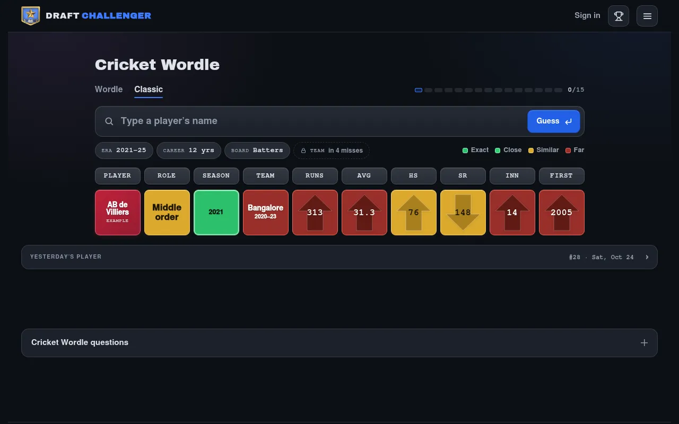Click the Career 12 yrs hint chip
679x424 pixels.
[x=189, y=151]
